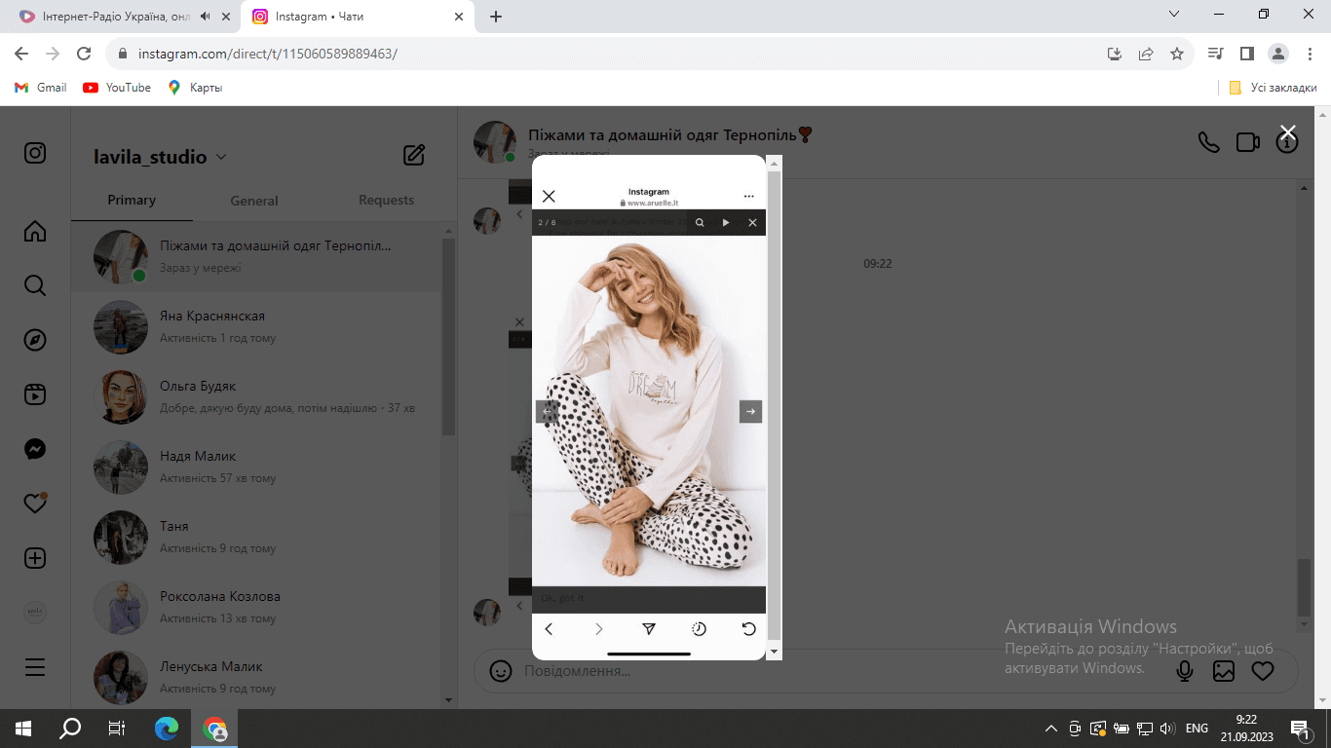Open the Explore compass in sidebar
This screenshot has width=1331, height=748.
tap(35, 340)
